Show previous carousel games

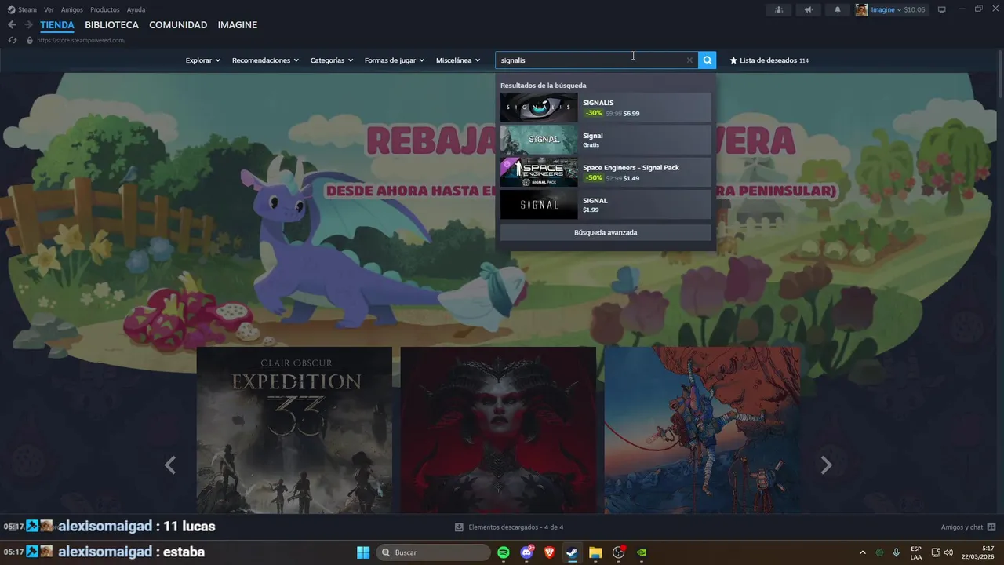click(170, 465)
